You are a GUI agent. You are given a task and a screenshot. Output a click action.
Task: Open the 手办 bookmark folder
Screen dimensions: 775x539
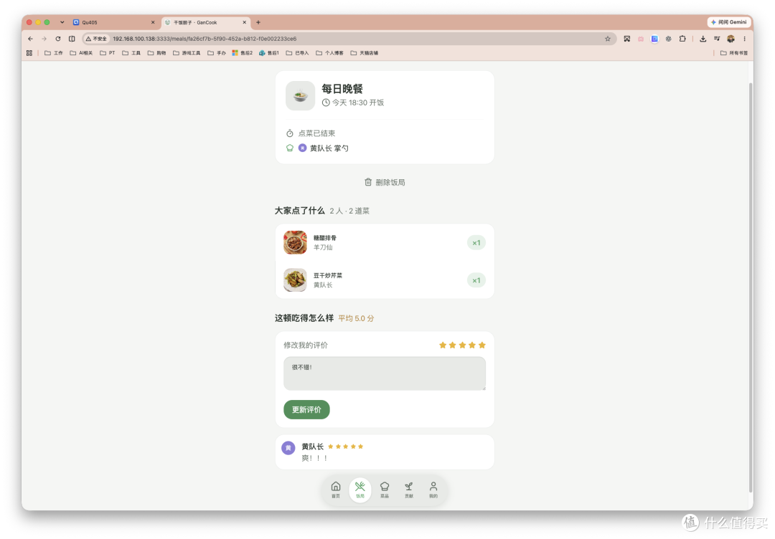(217, 53)
